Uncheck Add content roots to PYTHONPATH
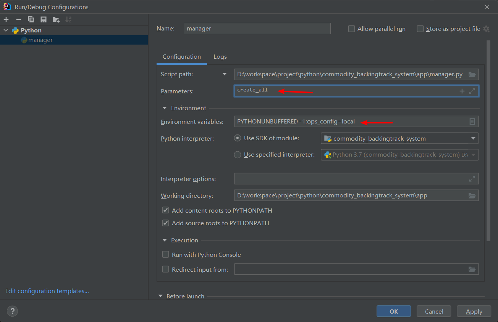 [x=165, y=210]
